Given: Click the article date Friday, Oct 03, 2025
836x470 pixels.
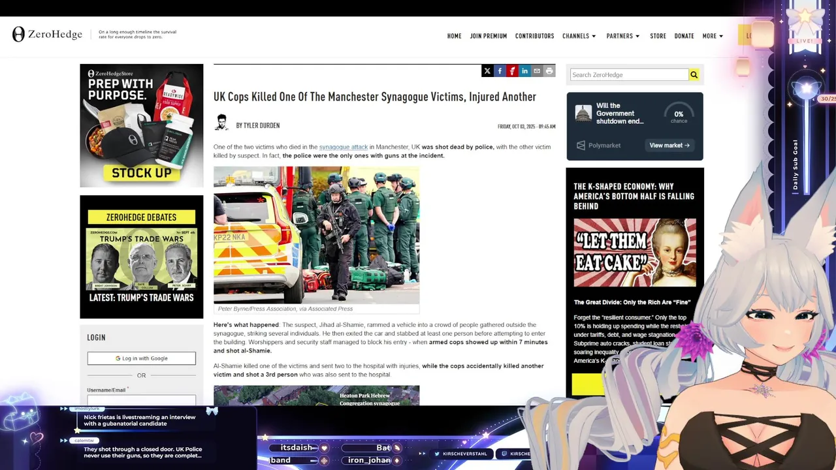Looking at the screenshot, I should 526,127.
